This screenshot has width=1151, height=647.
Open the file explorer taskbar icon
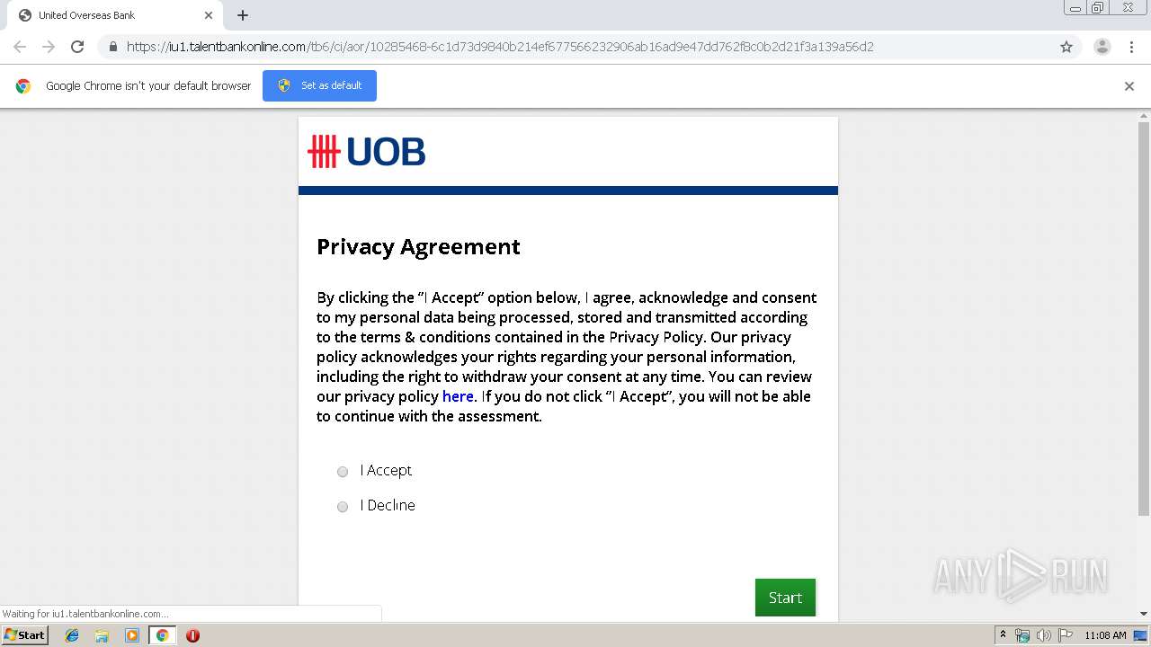pos(102,635)
